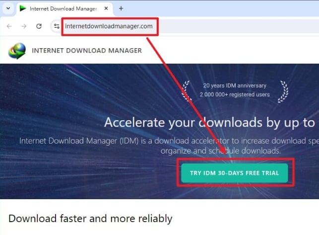Click 'Accelerate your downloads by up to' headline
Screen dimensions: 319x235
point(209,123)
